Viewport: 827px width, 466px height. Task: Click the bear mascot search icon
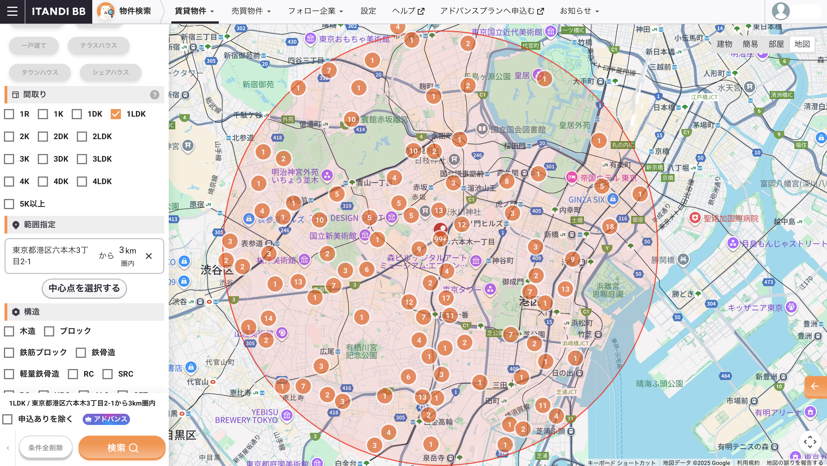coord(105,11)
